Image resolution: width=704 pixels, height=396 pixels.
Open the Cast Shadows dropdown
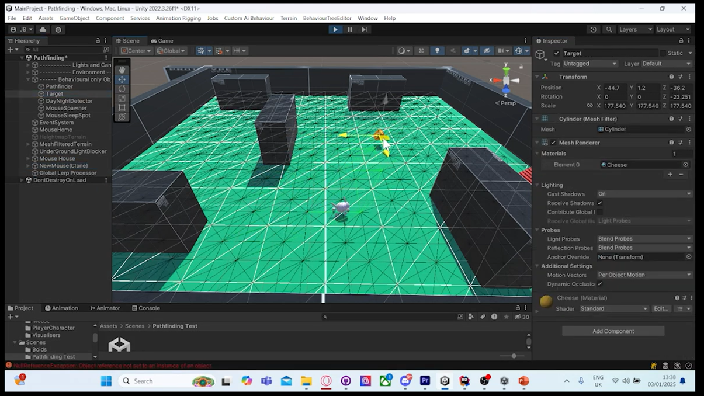pyautogui.click(x=644, y=194)
